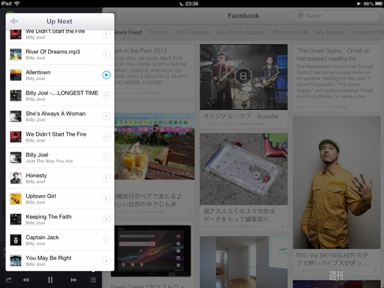
Task: Choose the Captain Jack song title
Action: point(42,237)
